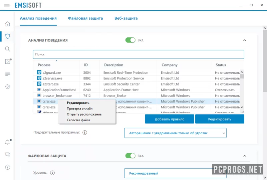Select the browser_broker.exe process name
This screenshot has height=180, width=267.
pyautogui.click(x=57, y=96)
